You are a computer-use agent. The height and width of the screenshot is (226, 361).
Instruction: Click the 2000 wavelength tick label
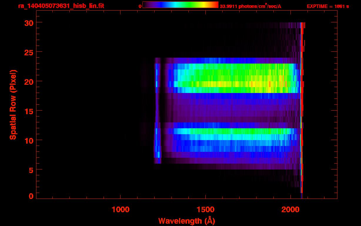coord(290,210)
